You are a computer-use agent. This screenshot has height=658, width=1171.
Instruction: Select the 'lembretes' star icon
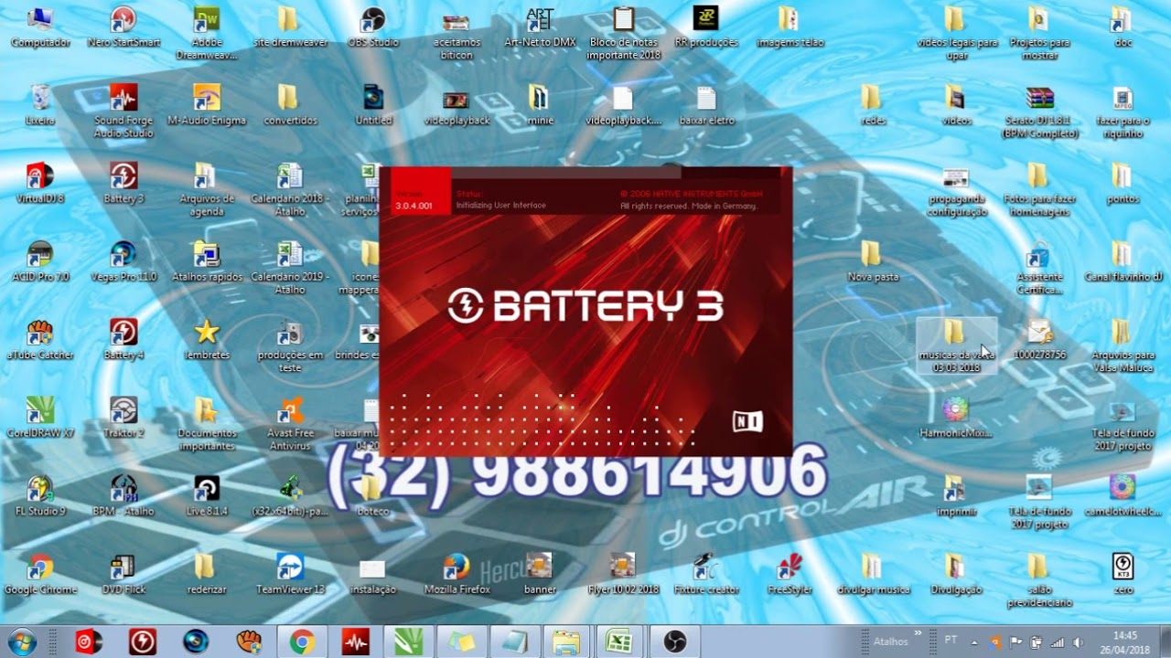point(207,339)
